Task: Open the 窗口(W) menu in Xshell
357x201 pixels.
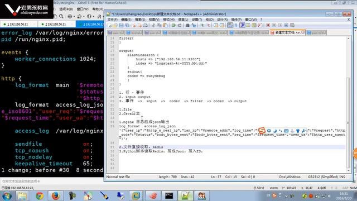Action: 83,9
